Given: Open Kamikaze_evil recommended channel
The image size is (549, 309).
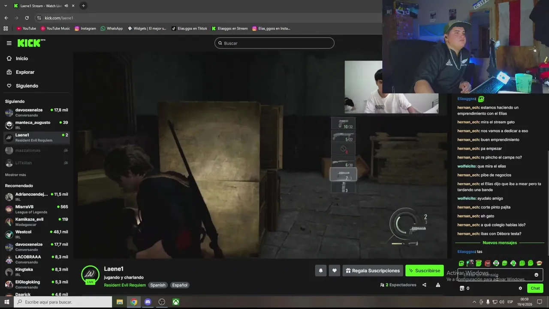Looking at the screenshot, I should [x=36, y=221].
